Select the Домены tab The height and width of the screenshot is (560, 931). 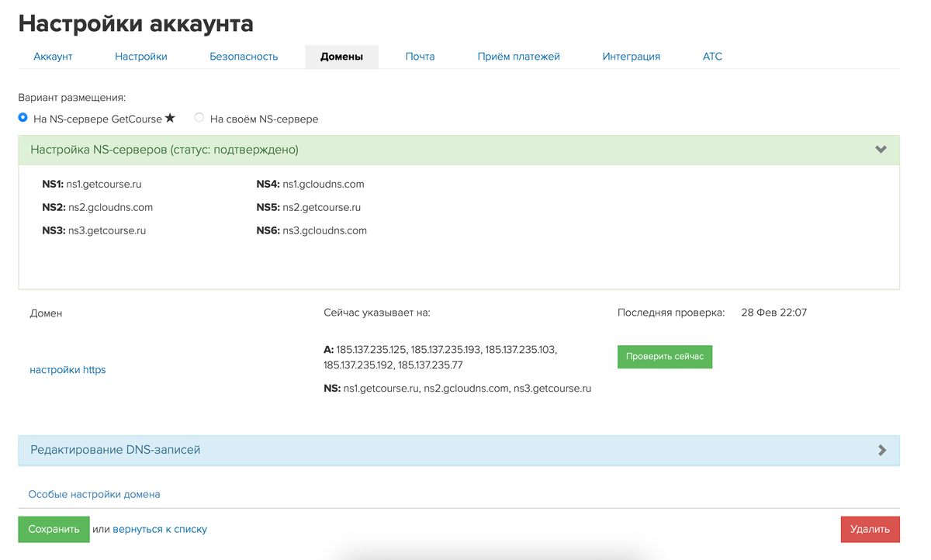pyautogui.click(x=341, y=57)
